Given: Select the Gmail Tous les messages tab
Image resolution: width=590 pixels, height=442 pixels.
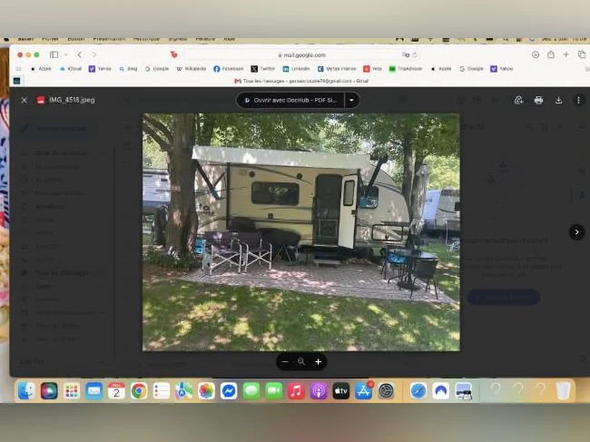Looking at the screenshot, I should click(x=301, y=81).
